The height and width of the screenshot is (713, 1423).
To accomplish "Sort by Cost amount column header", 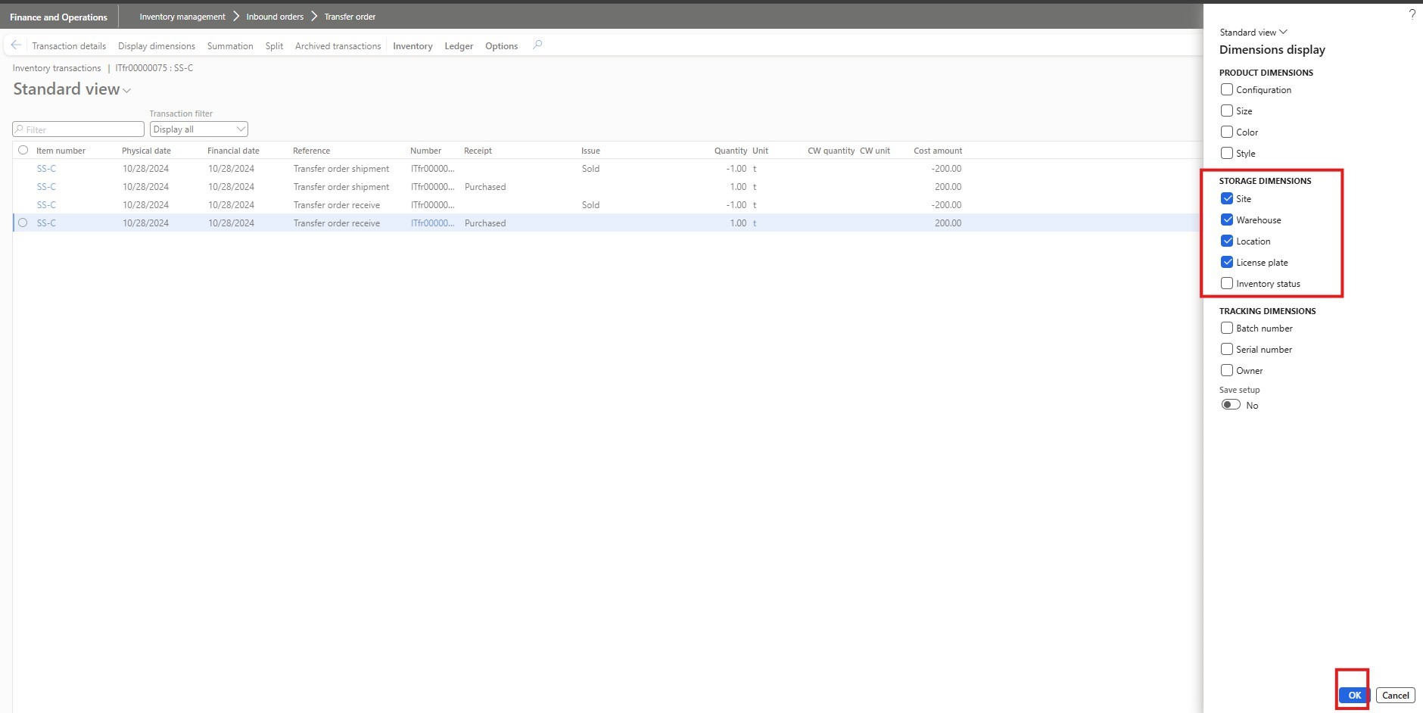I will pyautogui.click(x=937, y=151).
